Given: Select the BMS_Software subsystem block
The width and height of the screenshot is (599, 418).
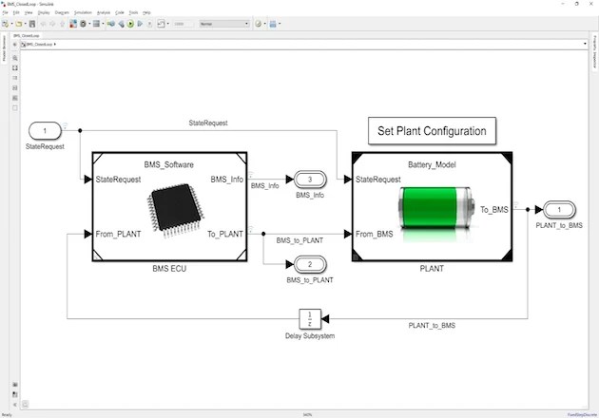Looking at the screenshot, I should pos(169,207).
